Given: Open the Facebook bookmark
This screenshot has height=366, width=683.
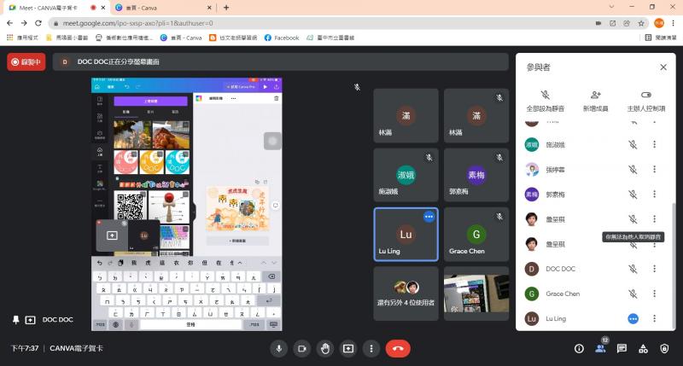Looking at the screenshot, I should tap(282, 38).
